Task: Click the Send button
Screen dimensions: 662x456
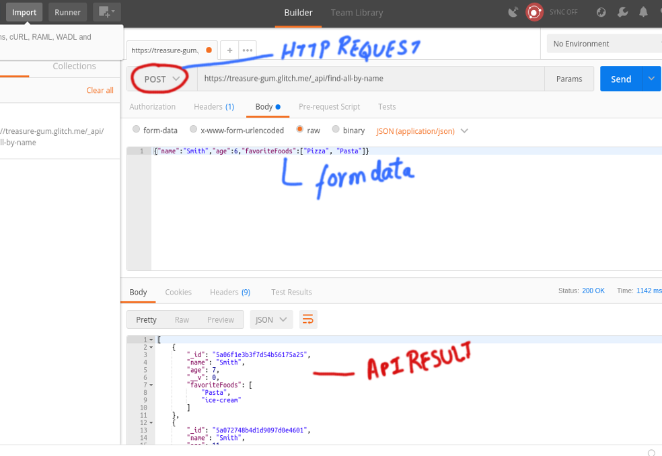Action: [x=621, y=79]
